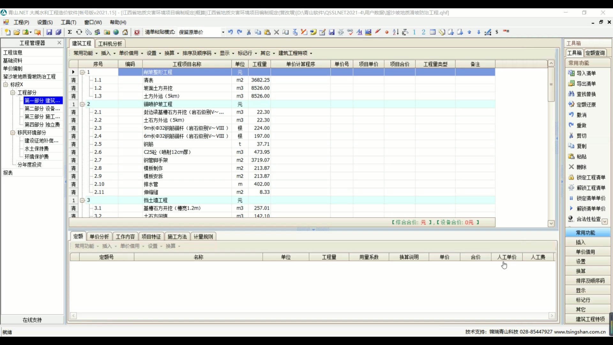Click the 单价借用 toolbox panel button
The image size is (613, 345).
tap(585, 252)
